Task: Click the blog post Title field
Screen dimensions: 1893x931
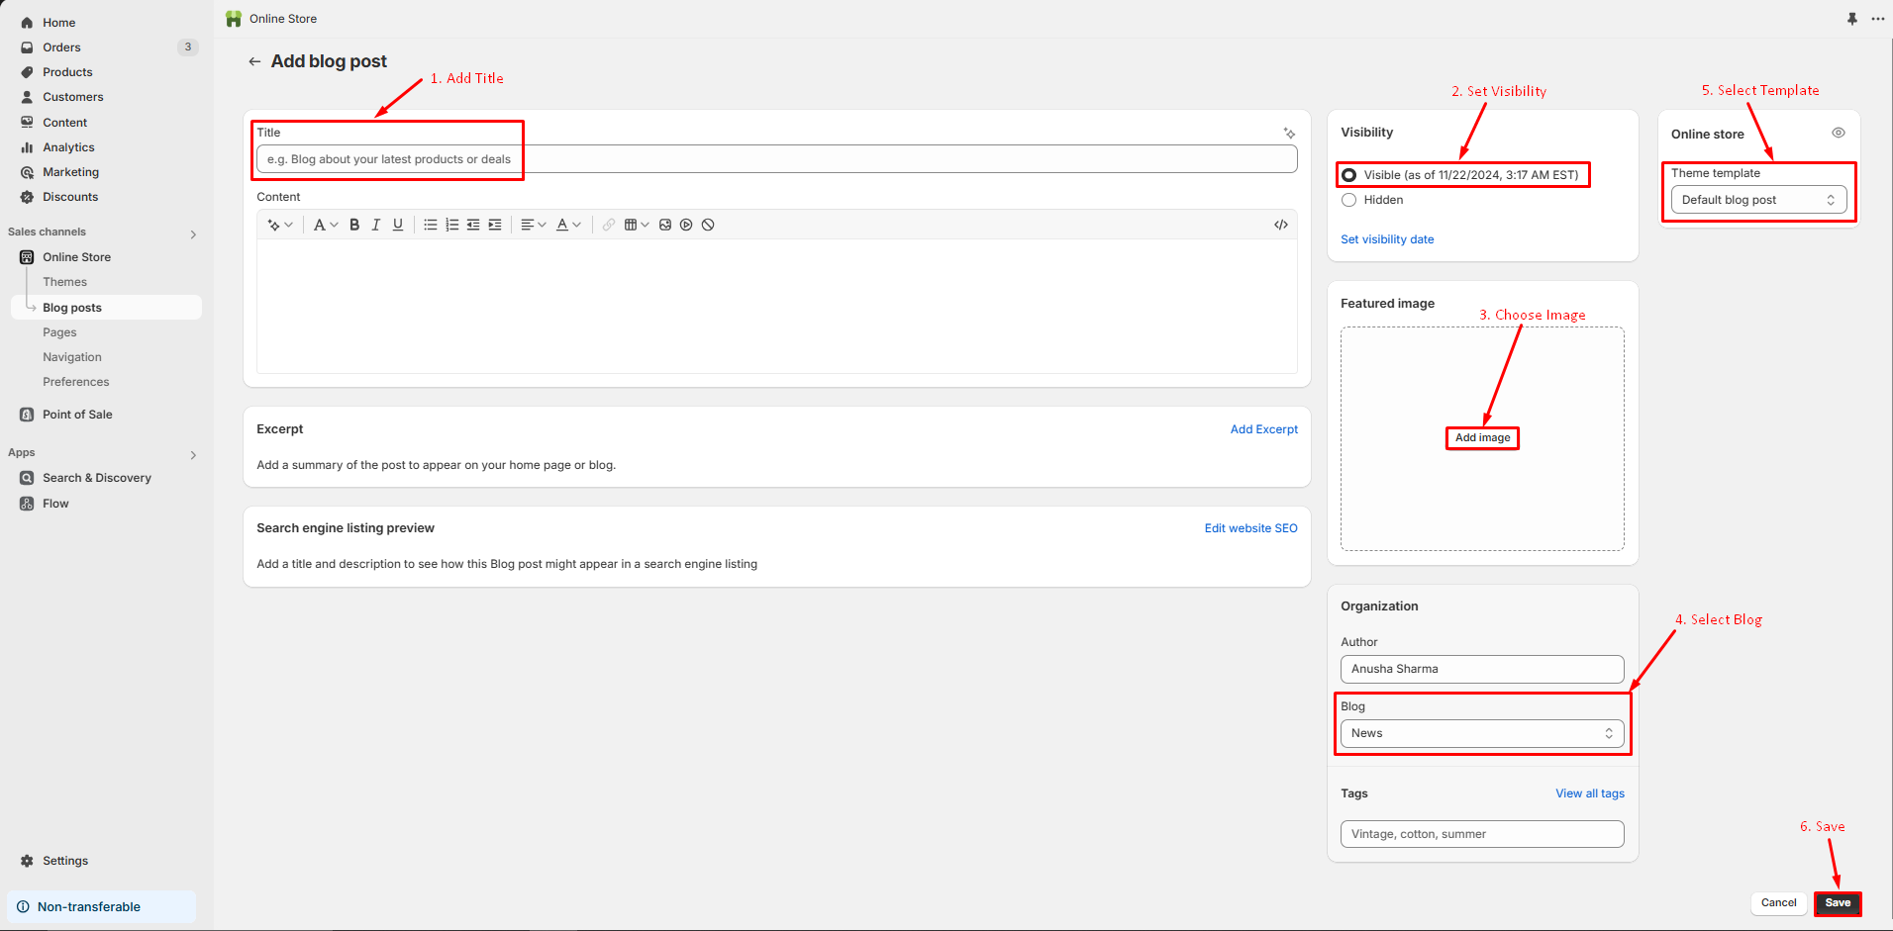Action: [777, 159]
